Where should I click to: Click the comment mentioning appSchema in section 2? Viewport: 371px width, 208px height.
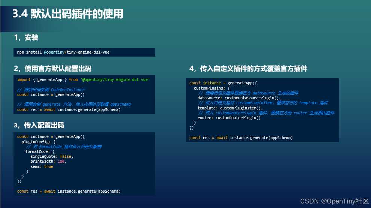tap(74, 104)
